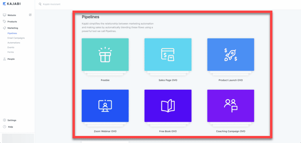Click the Marketing megaphone icon
This screenshot has height=143, width=301.
pyautogui.click(x=4, y=28)
